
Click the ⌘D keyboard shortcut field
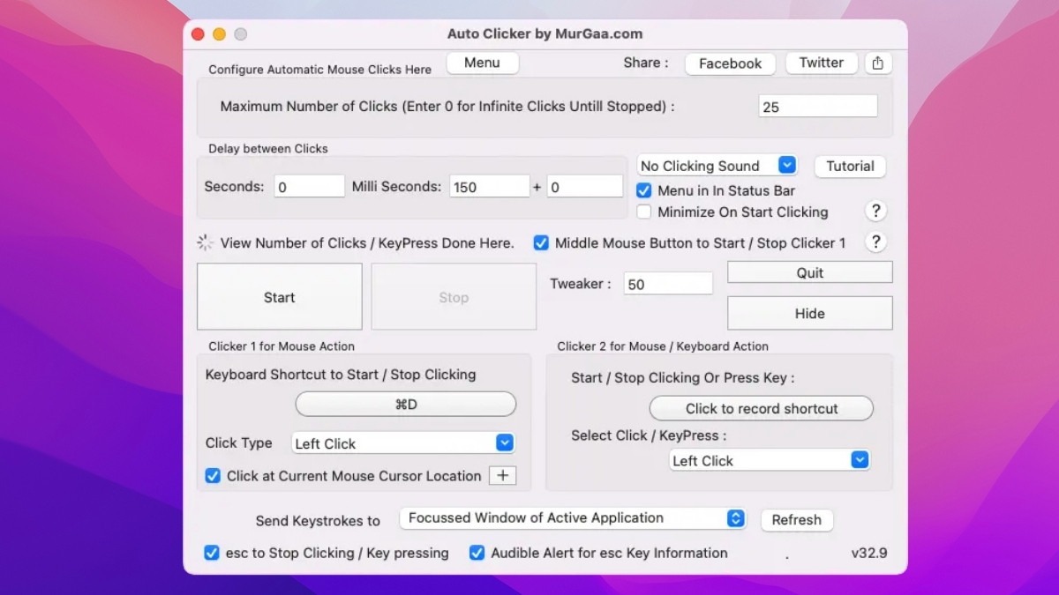point(405,405)
